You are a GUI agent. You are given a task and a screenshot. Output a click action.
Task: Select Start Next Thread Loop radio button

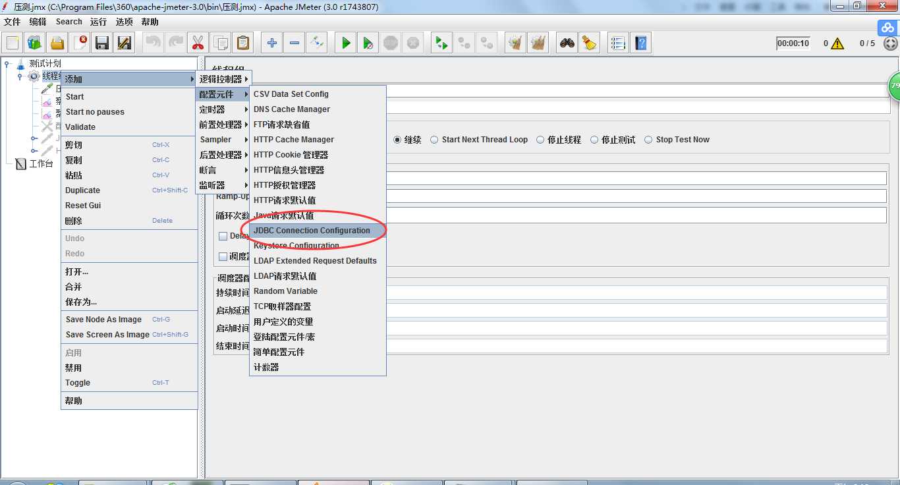coord(435,140)
